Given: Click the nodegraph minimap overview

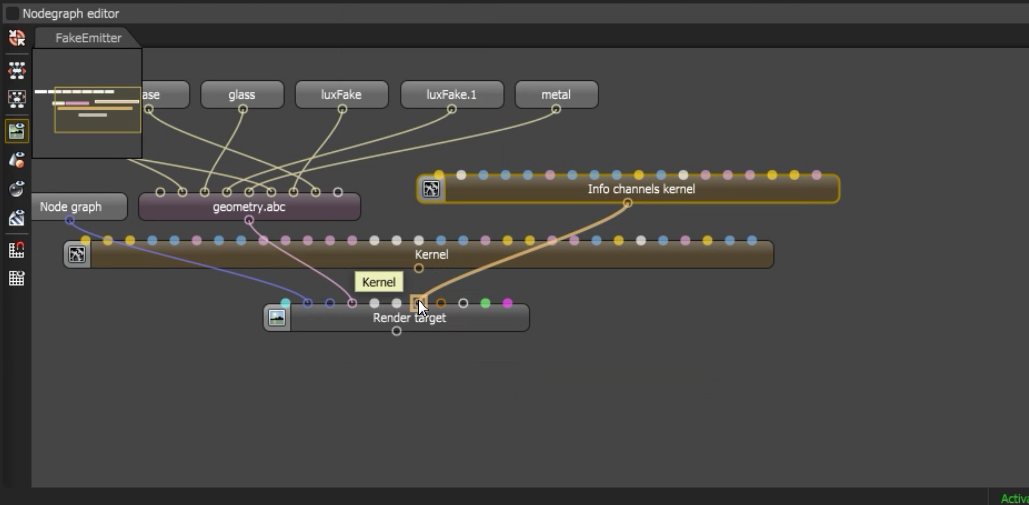Looking at the screenshot, I should tap(87, 103).
